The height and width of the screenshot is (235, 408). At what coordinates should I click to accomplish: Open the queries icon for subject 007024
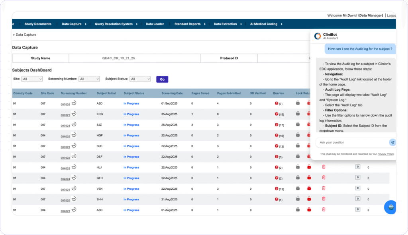[x=277, y=125]
